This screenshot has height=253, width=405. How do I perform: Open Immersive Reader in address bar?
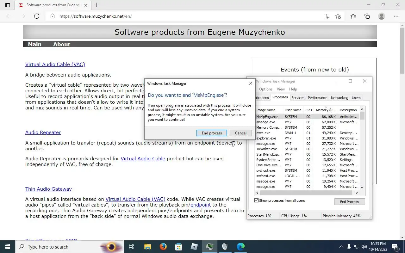pos(327,16)
